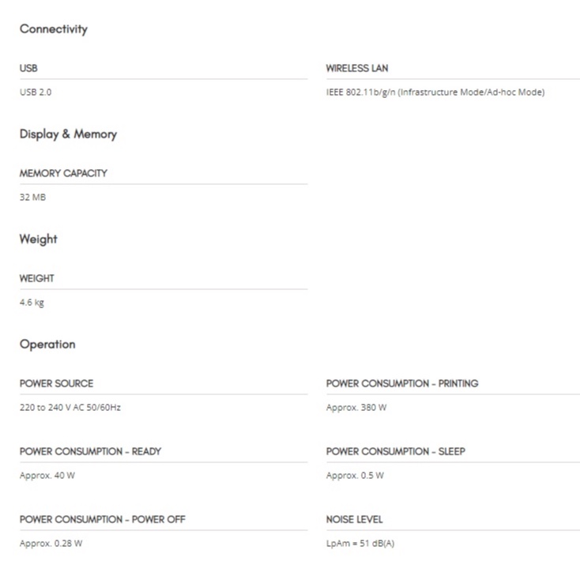
Task: Select the USB specification label
Action: pos(28,69)
